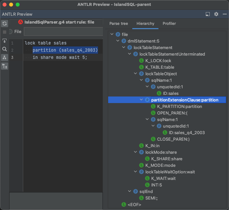The height and width of the screenshot is (210, 229).
Task: Collapse the sqlEnd node
Action: pos(129,191)
